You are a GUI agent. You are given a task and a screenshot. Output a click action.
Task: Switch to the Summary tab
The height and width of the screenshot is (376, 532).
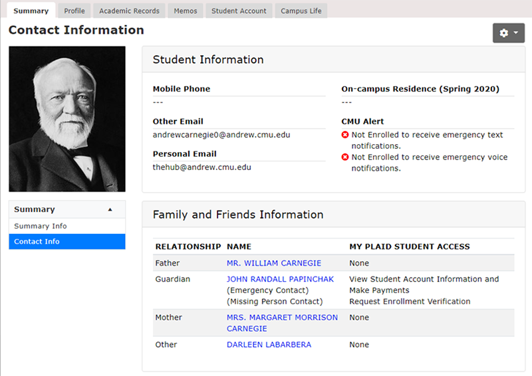[x=31, y=11]
